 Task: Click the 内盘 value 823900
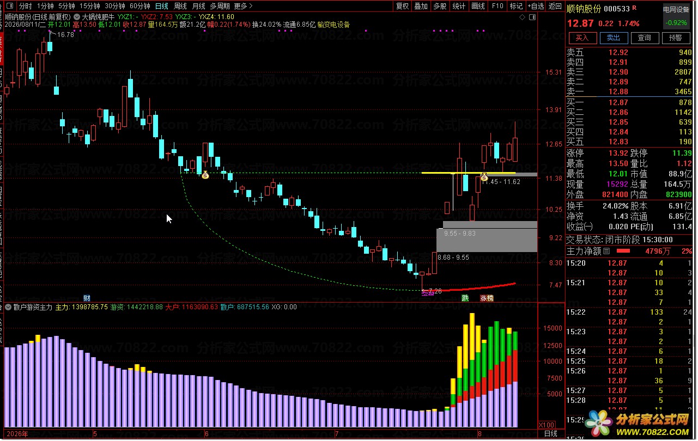(x=678, y=194)
